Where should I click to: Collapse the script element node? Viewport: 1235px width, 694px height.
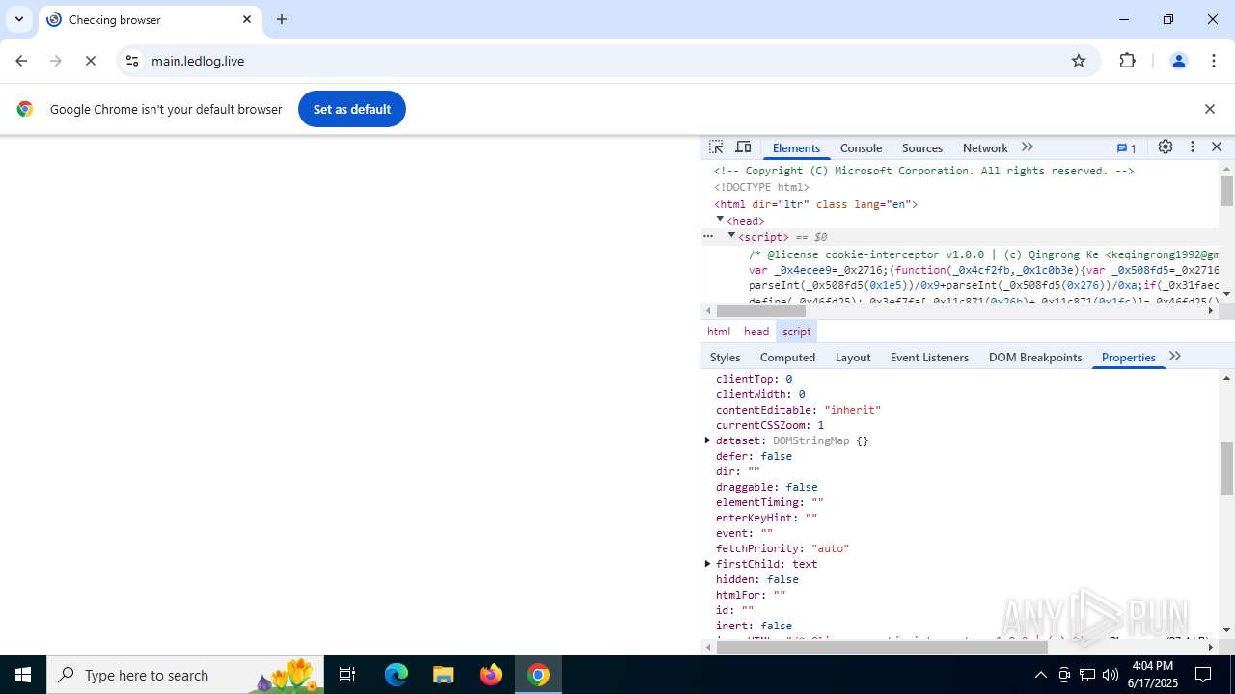coord(731,236)
